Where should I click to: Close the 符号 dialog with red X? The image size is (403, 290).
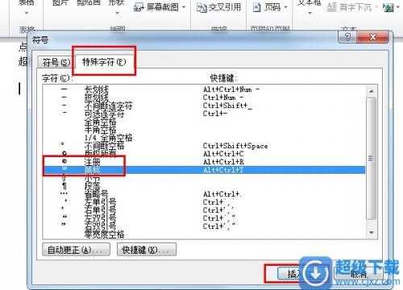click(372, 37)
